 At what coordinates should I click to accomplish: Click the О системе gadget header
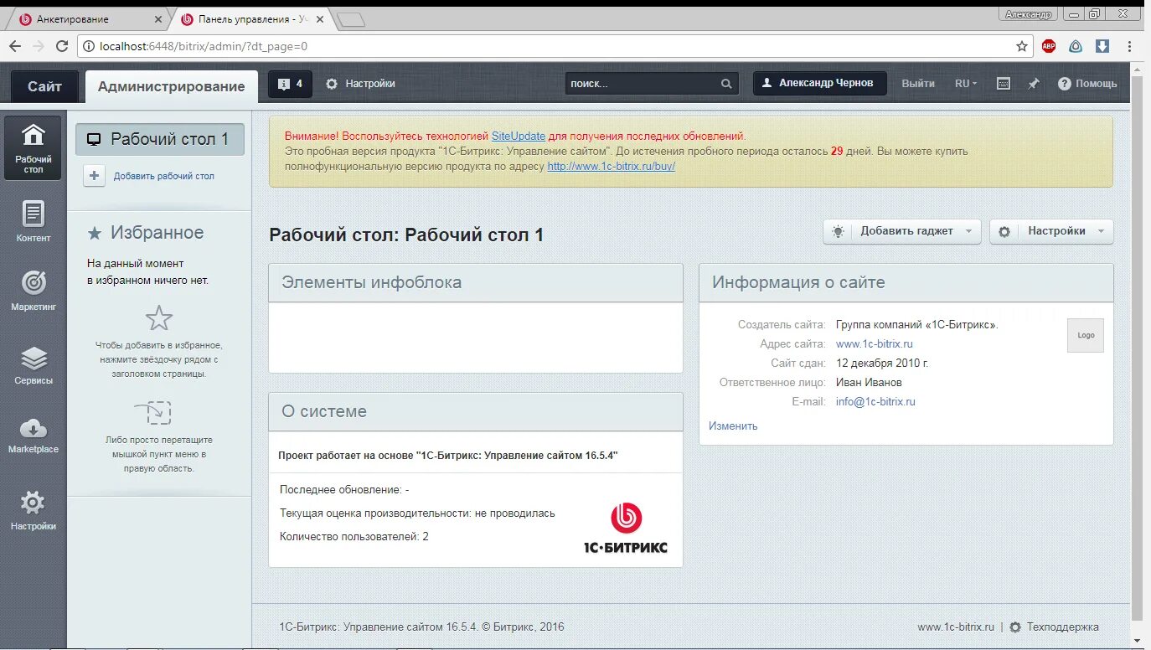click(476, 411)
